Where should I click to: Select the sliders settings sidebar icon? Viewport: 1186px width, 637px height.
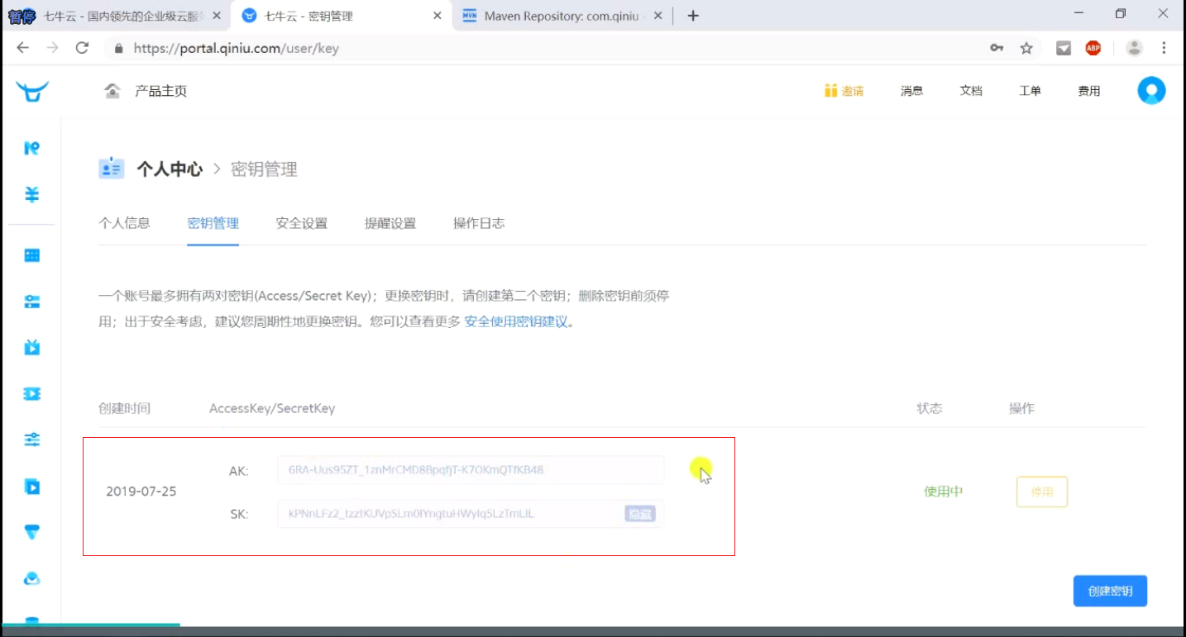click(x=32, y=440)
